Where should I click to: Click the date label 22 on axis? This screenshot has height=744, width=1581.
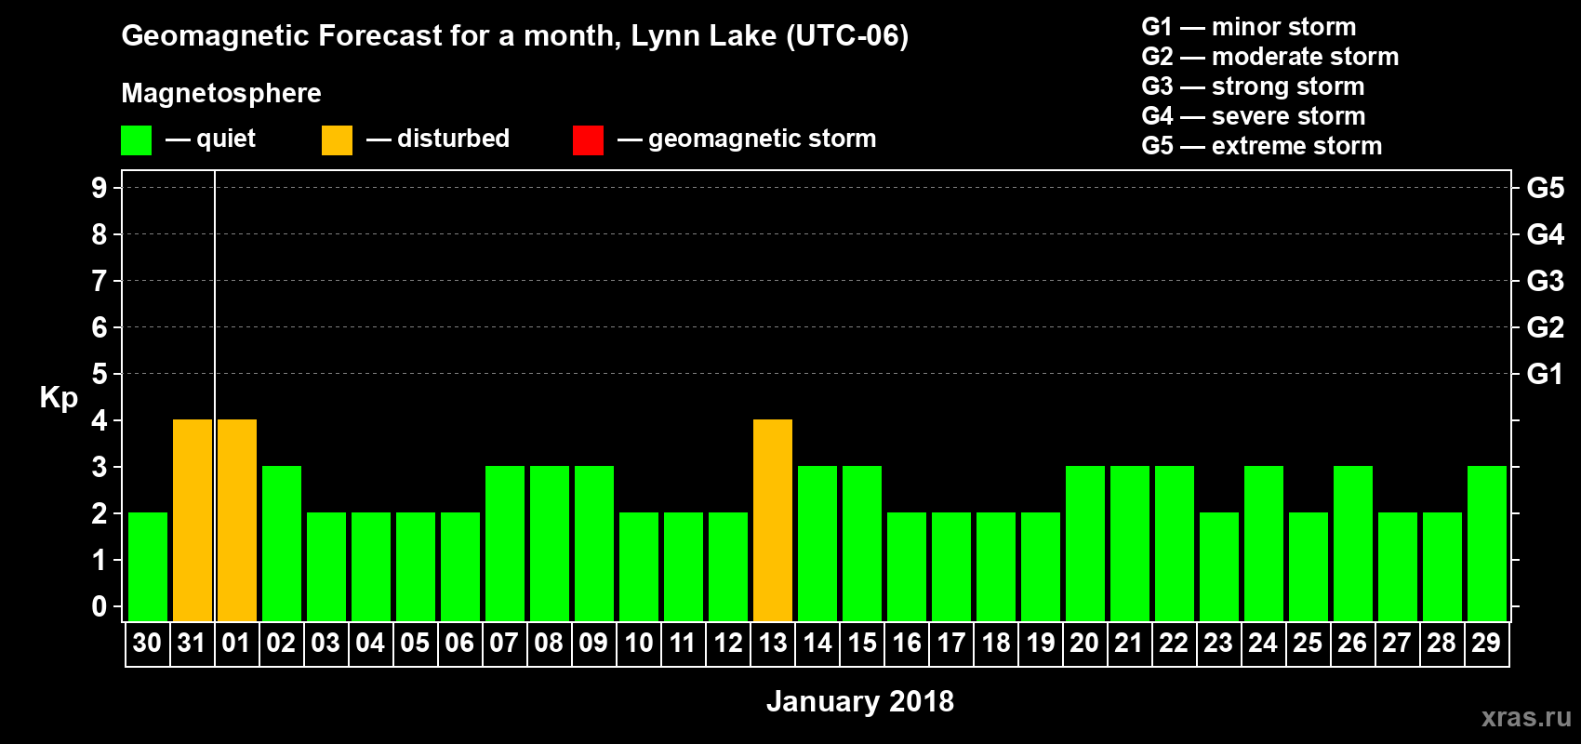click(x=1174, y=644)
